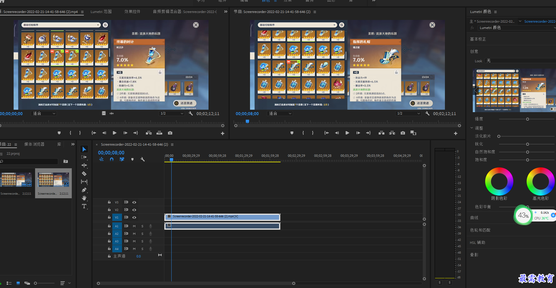
Task: Switch to the Lumetri 范围 tab
Action: click(101, 12)
